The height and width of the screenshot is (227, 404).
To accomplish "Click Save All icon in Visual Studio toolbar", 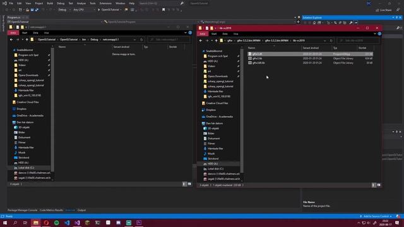I will pos(37,10).
